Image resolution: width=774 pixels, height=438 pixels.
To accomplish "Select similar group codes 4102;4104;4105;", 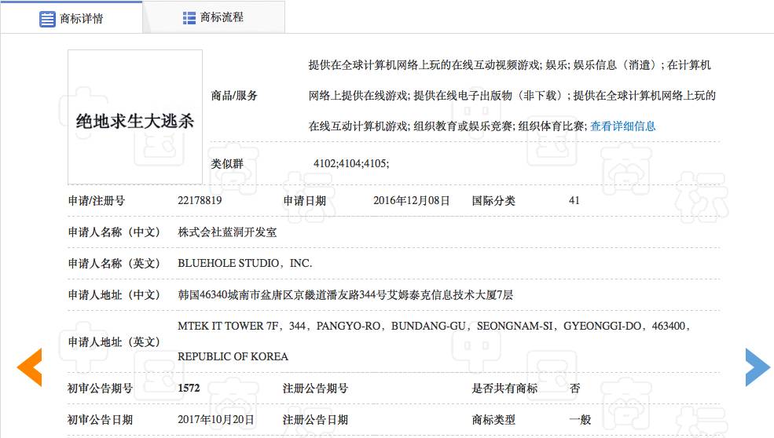I will coord(351,163).
